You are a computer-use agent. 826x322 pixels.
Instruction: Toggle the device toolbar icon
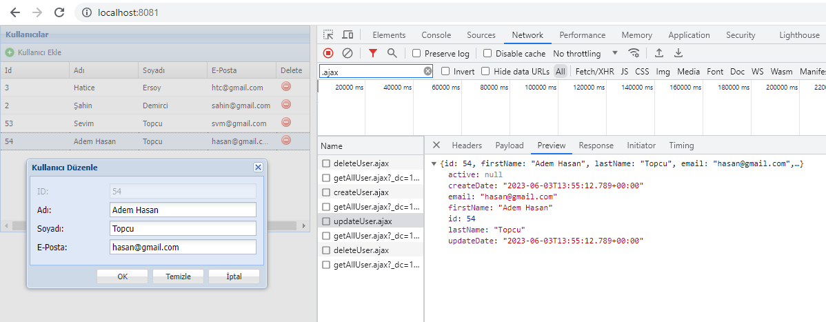pos(347,34)
